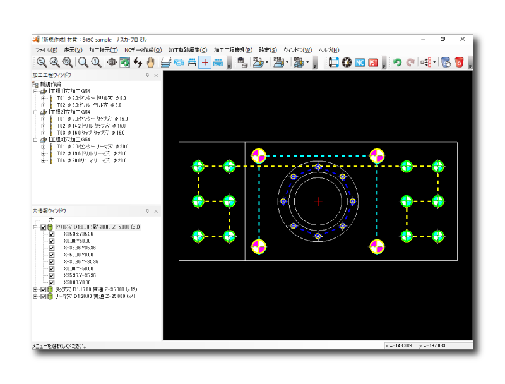Viewport: 505px width, 384px height.
Task: Click the round tool magazine icon
Action: (347, 62)
